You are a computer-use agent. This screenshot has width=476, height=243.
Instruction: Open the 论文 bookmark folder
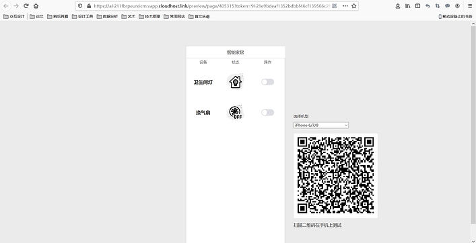click(x=37, y=17)
